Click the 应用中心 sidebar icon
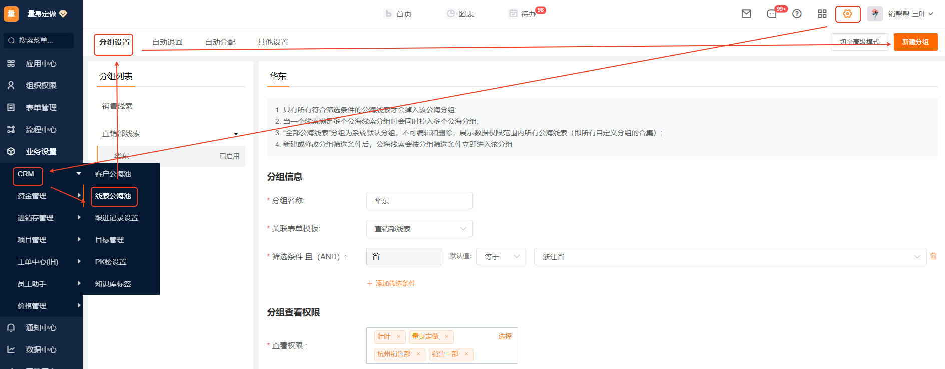 tap(11, 63)
